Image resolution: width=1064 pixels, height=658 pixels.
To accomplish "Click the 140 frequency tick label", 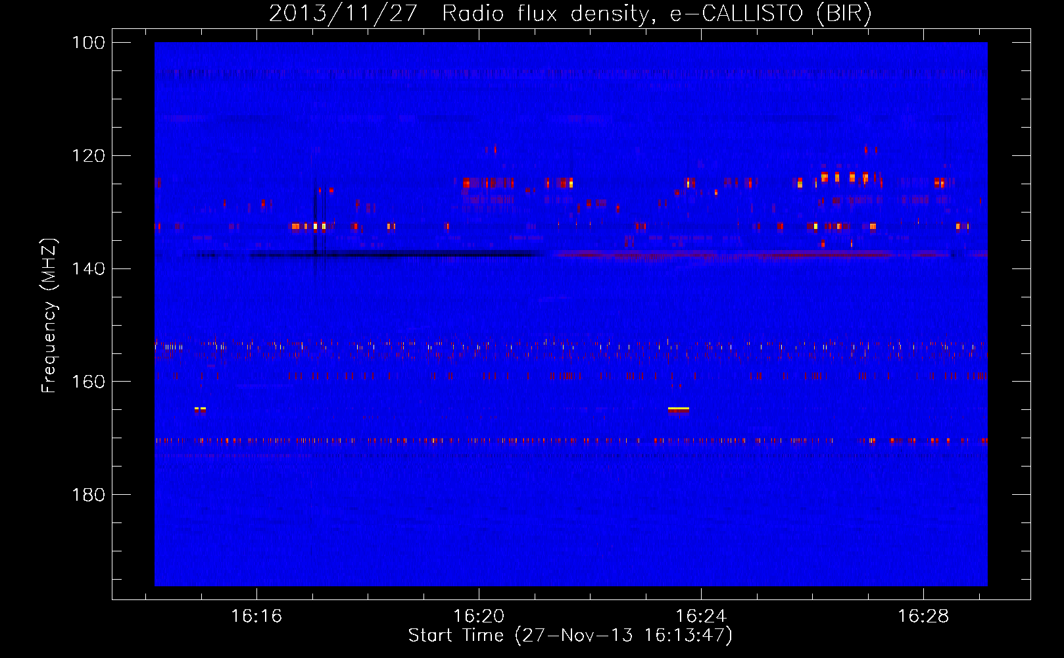I will 89,269.
